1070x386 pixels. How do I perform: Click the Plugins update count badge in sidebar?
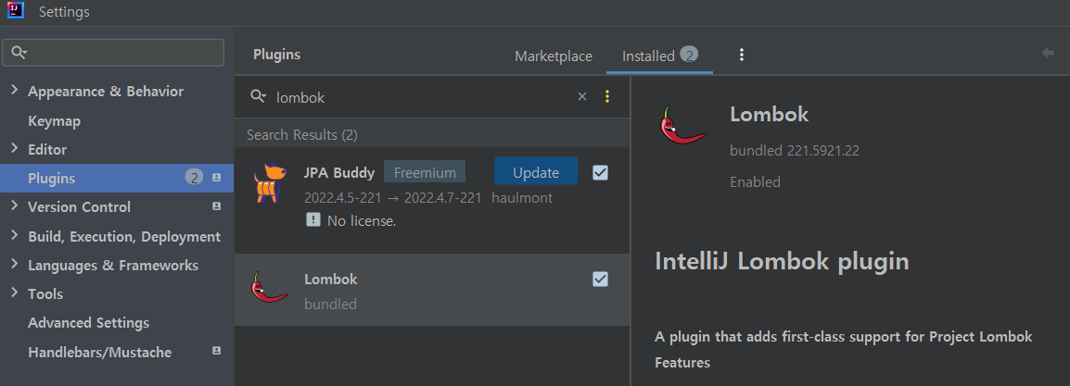[194, 178]
